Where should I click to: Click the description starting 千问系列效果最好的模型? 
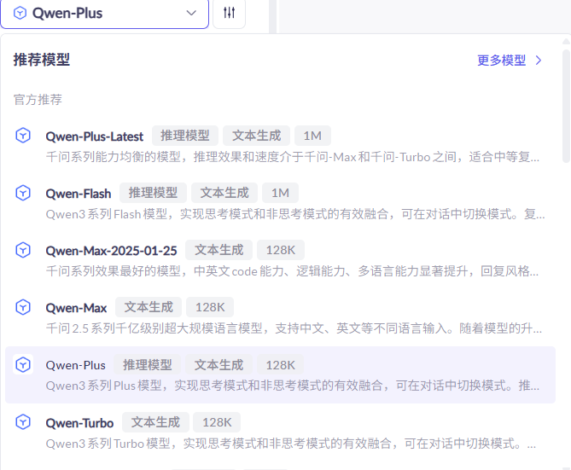[292, 271]
